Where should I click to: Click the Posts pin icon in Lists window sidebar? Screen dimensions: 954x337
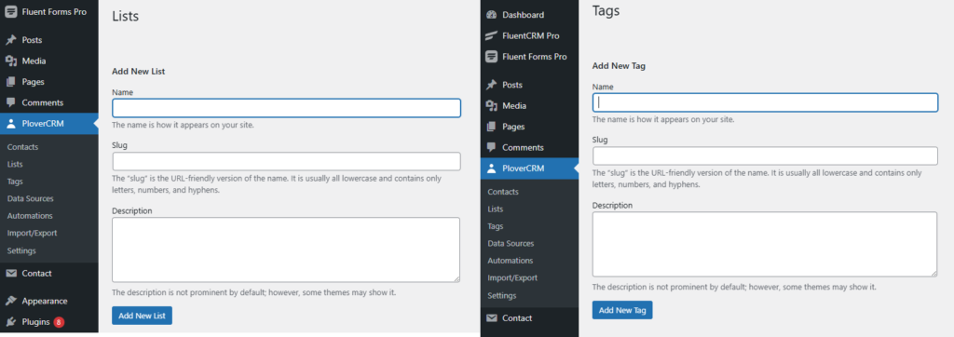11,40
